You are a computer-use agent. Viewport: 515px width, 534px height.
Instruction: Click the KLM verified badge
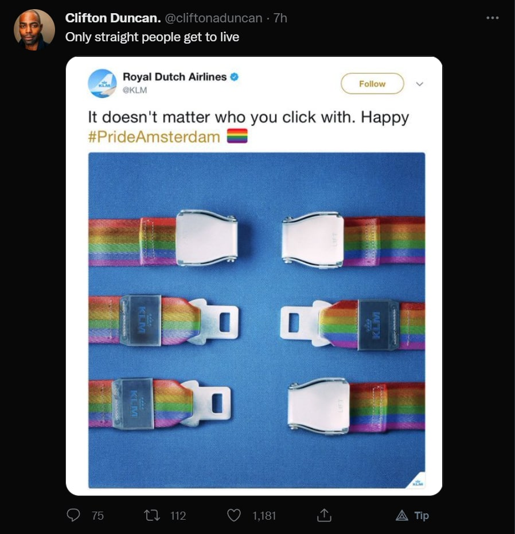(x=235, y=77)
